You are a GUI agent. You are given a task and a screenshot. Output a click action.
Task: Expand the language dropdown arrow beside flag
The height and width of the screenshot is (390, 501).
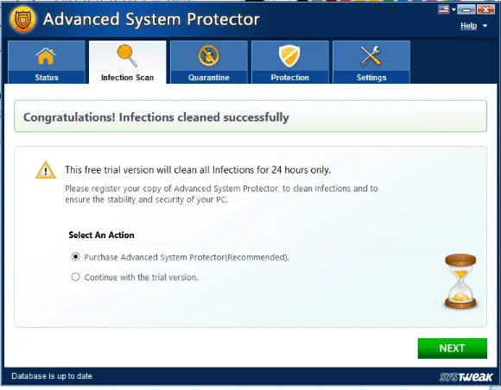[x=453, y=9]
